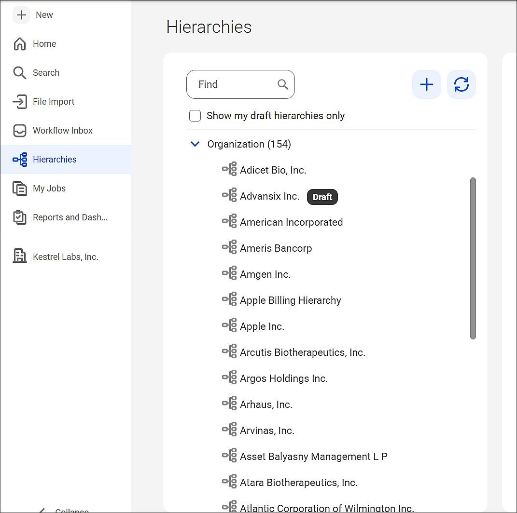Open Arvinas, Inc. hierarchy

pyautogui.click(x=267, y=431)
